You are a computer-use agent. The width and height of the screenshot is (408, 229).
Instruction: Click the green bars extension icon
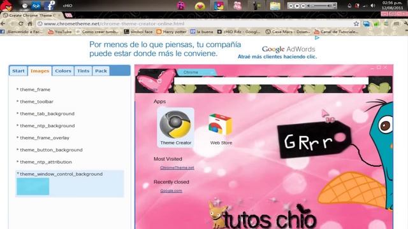point(376,24)
